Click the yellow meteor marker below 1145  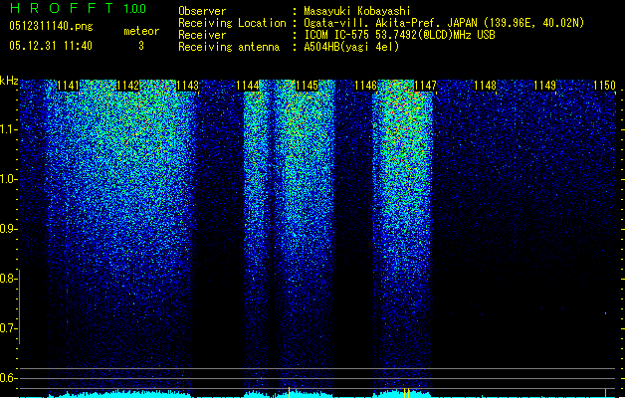point(289,392)
